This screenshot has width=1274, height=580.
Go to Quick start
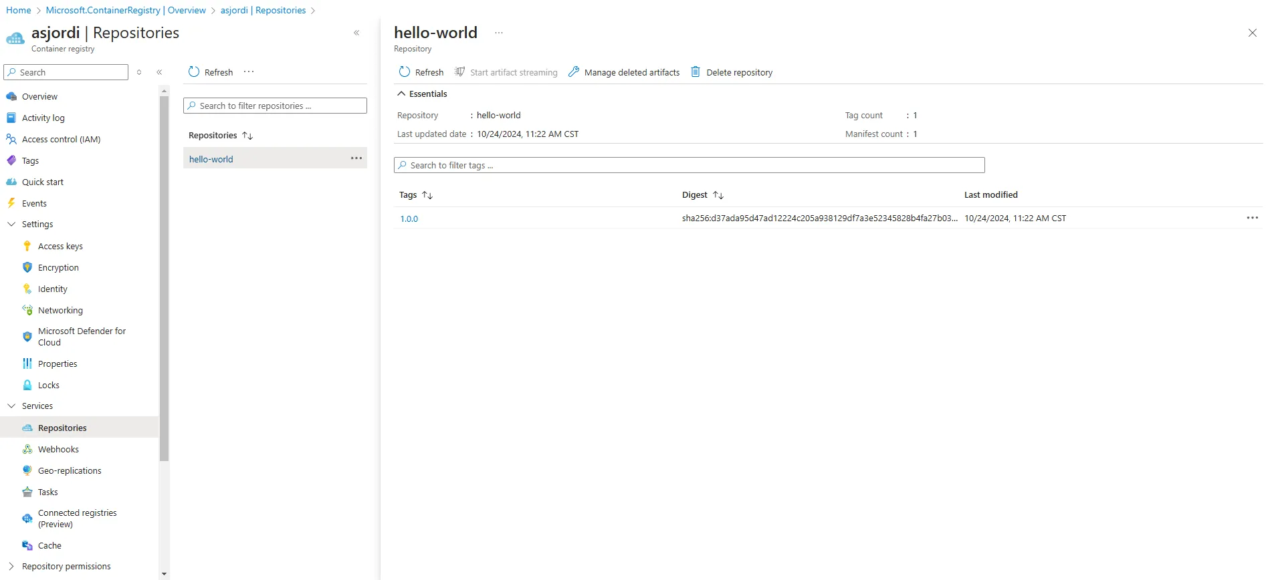[x=43, y=182]
